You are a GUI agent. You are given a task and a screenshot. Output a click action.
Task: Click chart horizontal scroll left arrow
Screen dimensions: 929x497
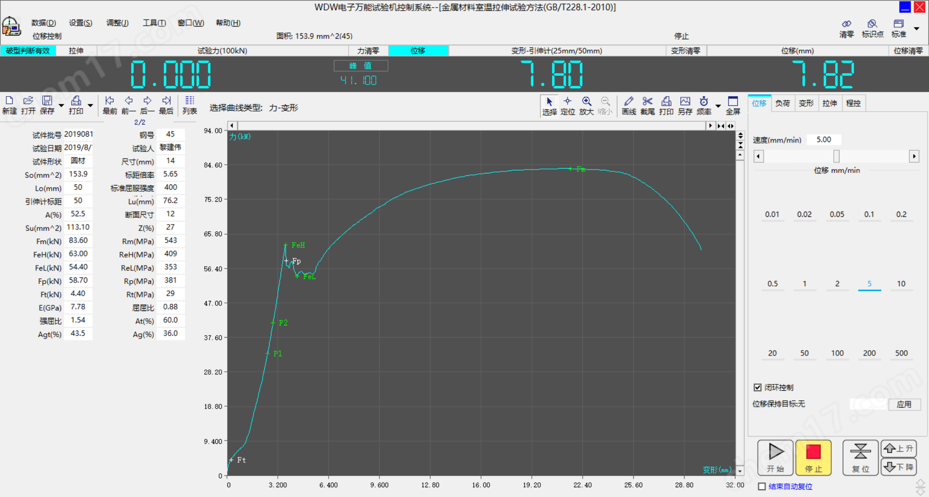click(x=232, y=126)
